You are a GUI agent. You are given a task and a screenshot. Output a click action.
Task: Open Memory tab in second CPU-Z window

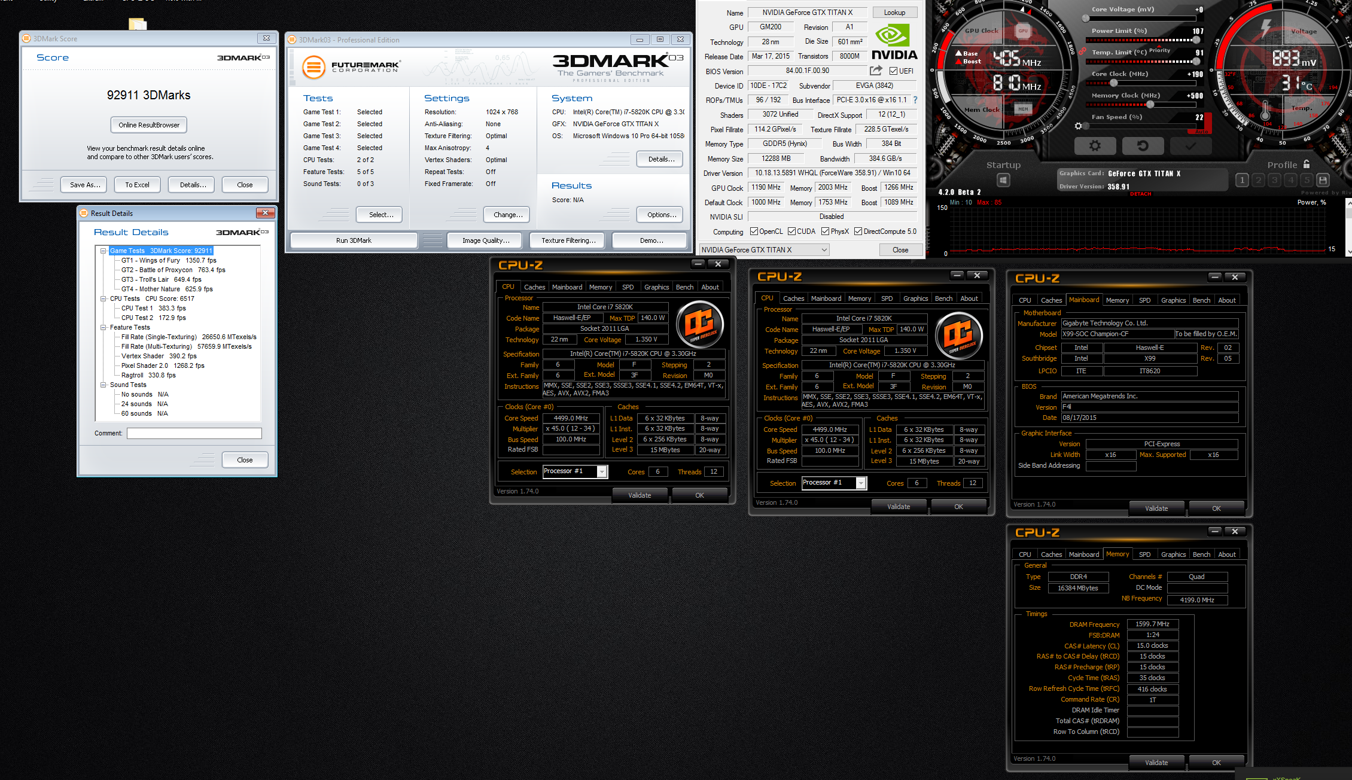859,298
